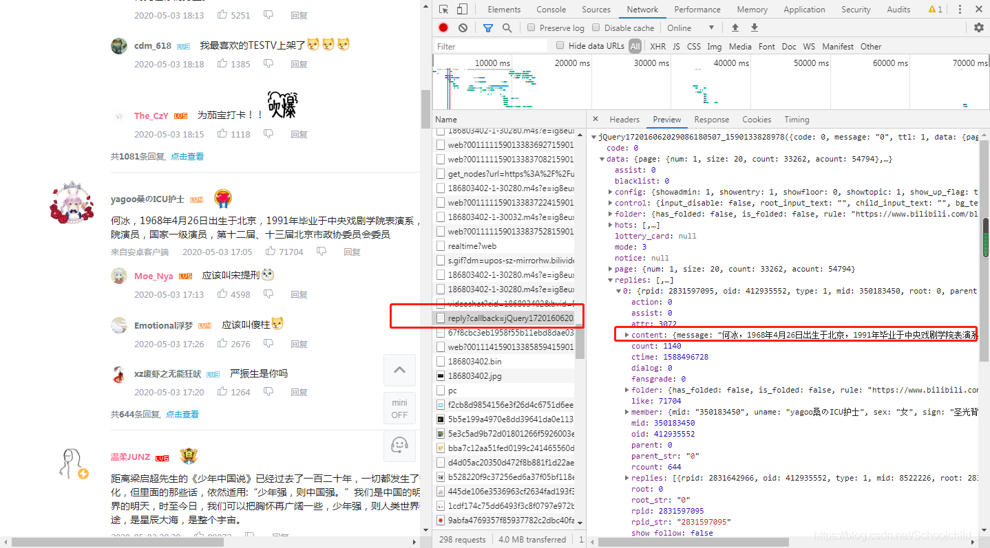This screenshot has width=990, height=548.
Task: Switch to the Elements panel
Action: (504, 10)
